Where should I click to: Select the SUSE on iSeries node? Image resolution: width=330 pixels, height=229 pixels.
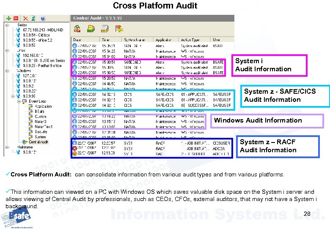44,61
